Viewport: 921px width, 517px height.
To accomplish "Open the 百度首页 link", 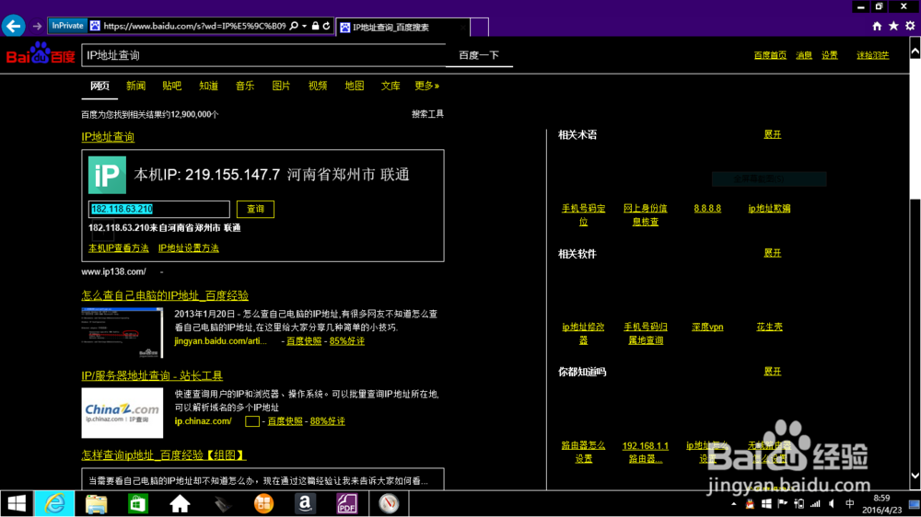I will coord(770,55).
